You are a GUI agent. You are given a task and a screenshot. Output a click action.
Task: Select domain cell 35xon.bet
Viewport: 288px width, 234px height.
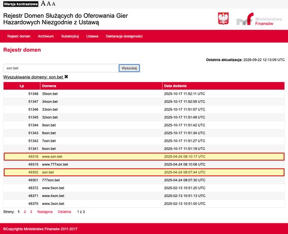[x=50, y=94]
